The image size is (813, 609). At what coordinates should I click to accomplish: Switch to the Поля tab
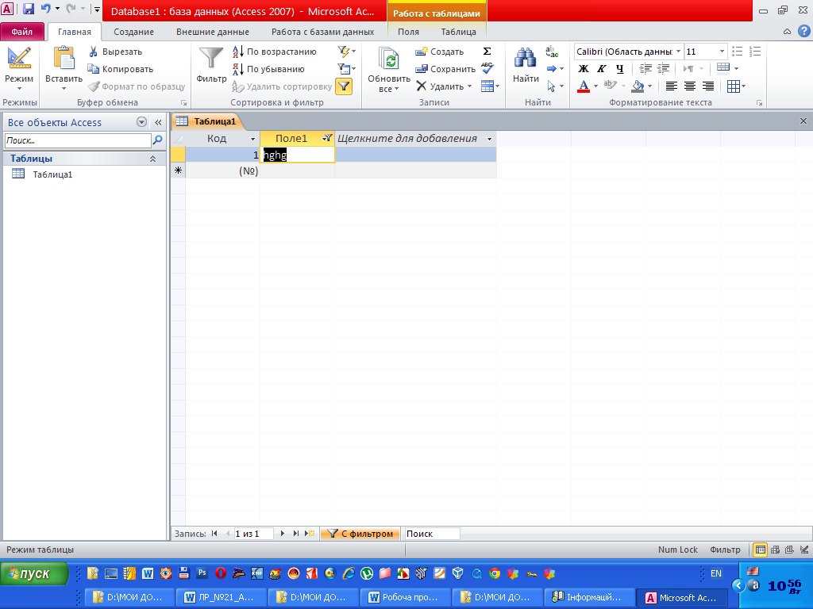tap(408, 32)
